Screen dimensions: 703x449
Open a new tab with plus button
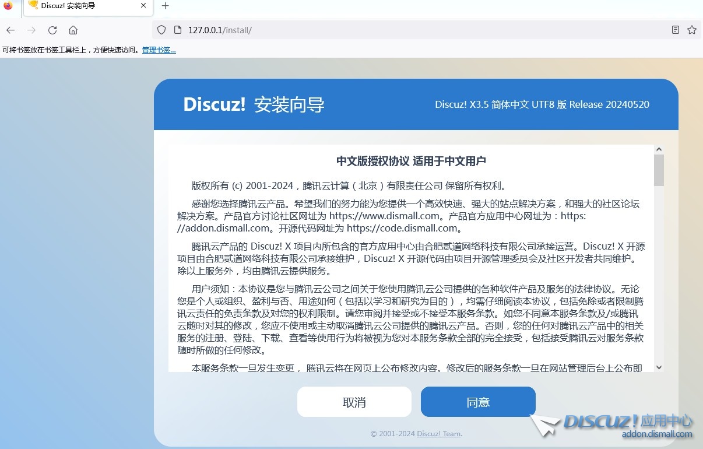165,6
